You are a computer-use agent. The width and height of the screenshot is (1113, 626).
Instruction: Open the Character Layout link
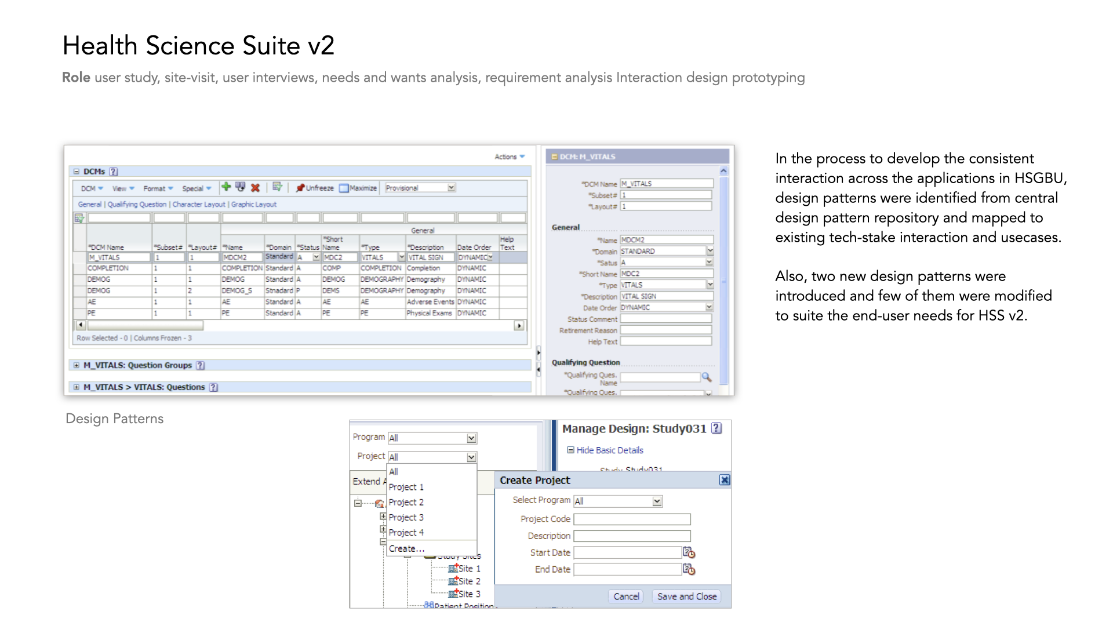(199, 204)
